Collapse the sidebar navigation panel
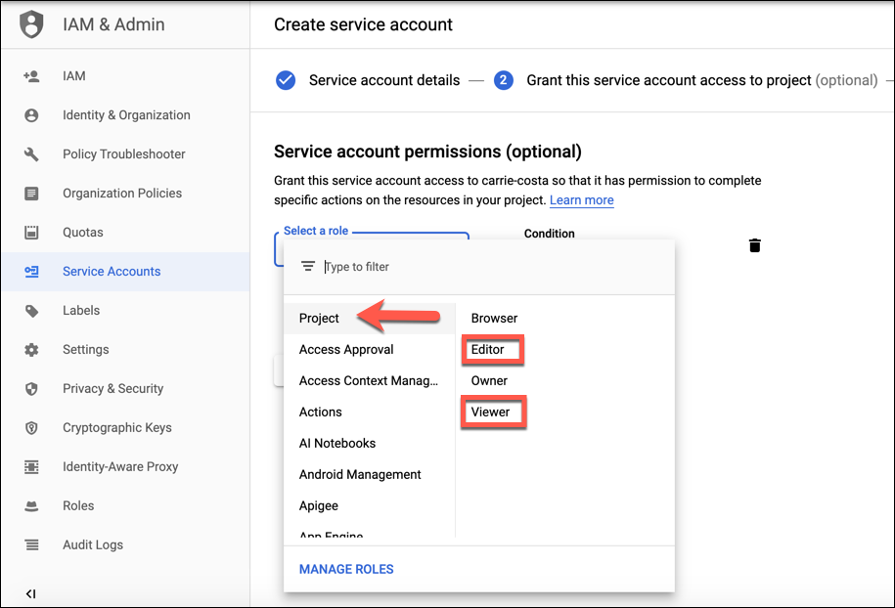The height and width of the screenshot is (608, 895). coord(31,593)
